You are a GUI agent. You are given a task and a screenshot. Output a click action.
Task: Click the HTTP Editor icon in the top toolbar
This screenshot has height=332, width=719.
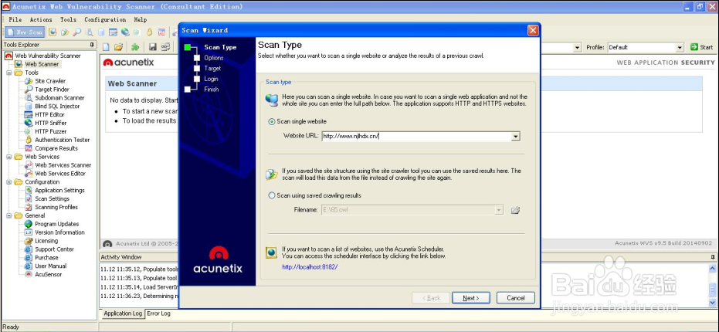[113, 32]
